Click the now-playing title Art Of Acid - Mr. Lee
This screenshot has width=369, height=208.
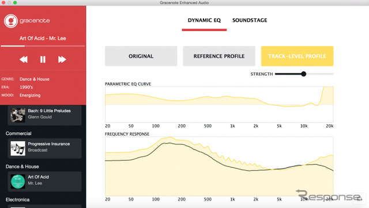(43, 38)
